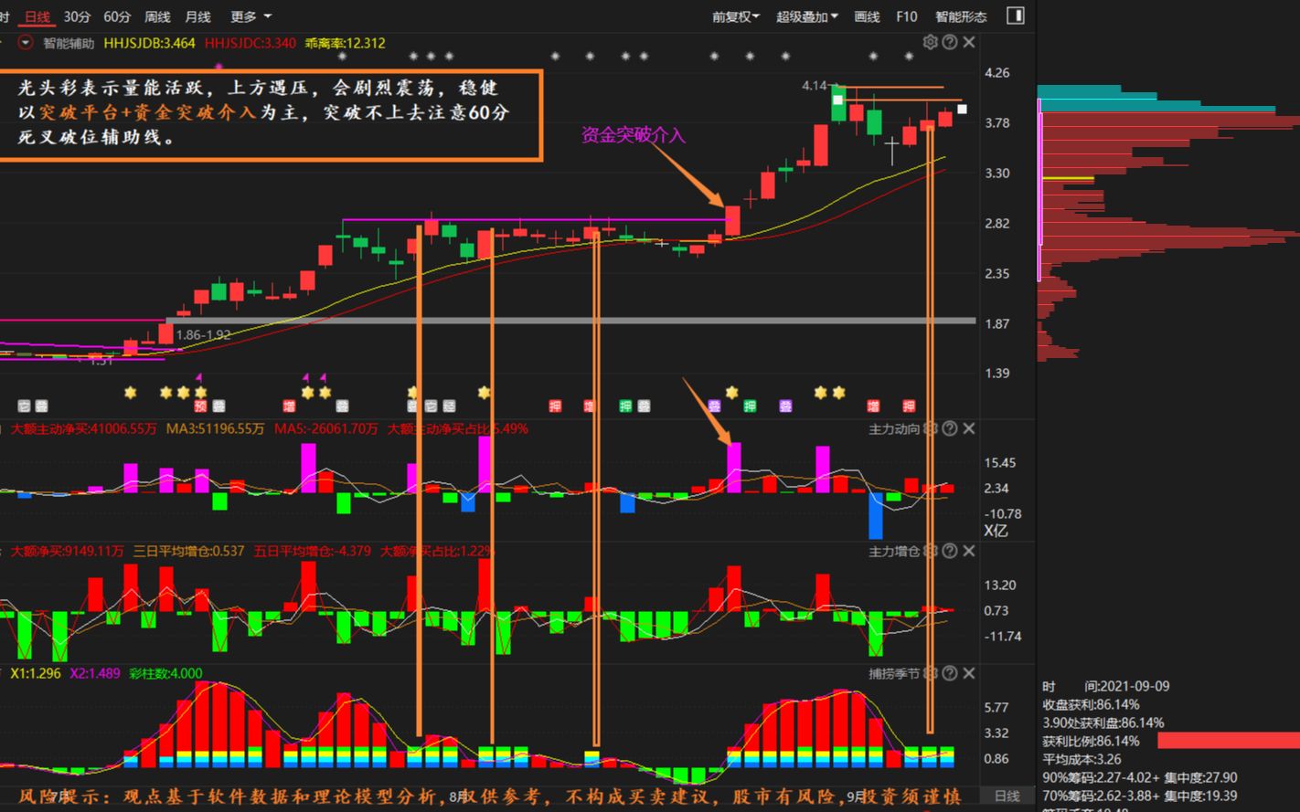Close the 主力增仓 indicator panel
This screenshot has height=812, width=1300.
[969, 551]
